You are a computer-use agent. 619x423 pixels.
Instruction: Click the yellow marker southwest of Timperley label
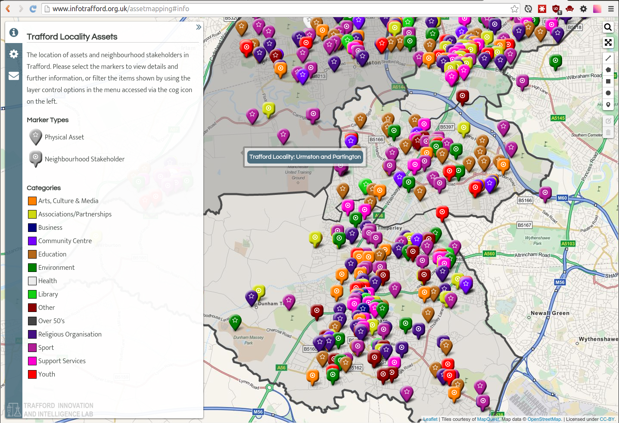click(x=315, y=238)
